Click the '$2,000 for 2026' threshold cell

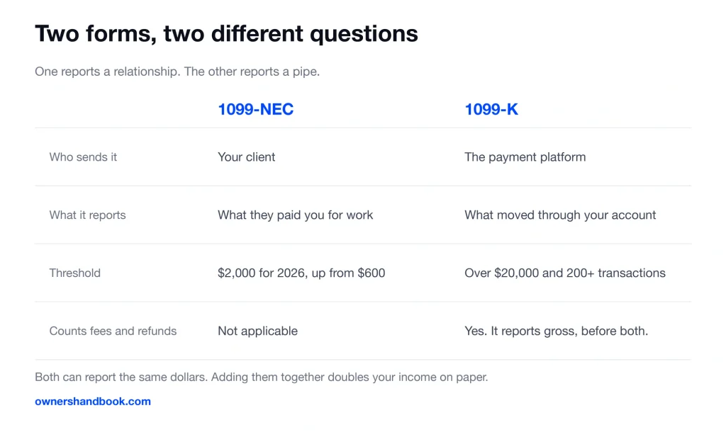(301, 273)
